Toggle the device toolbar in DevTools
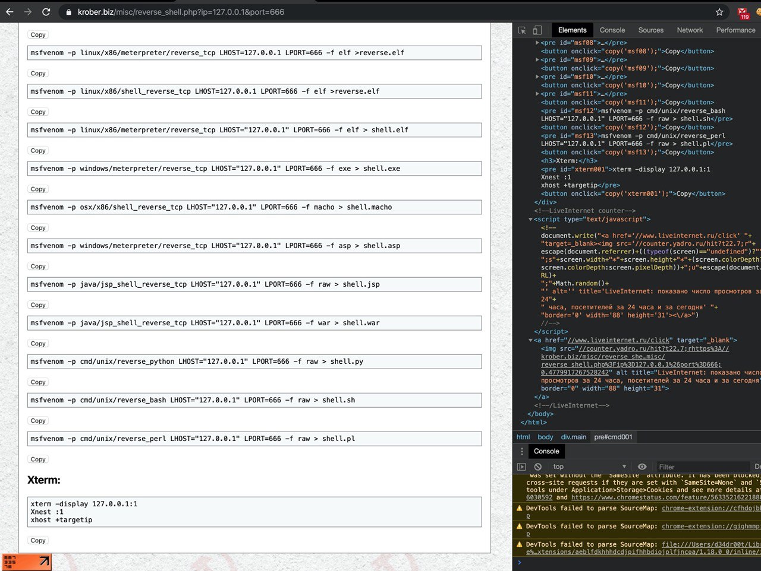 pos(537,30)
